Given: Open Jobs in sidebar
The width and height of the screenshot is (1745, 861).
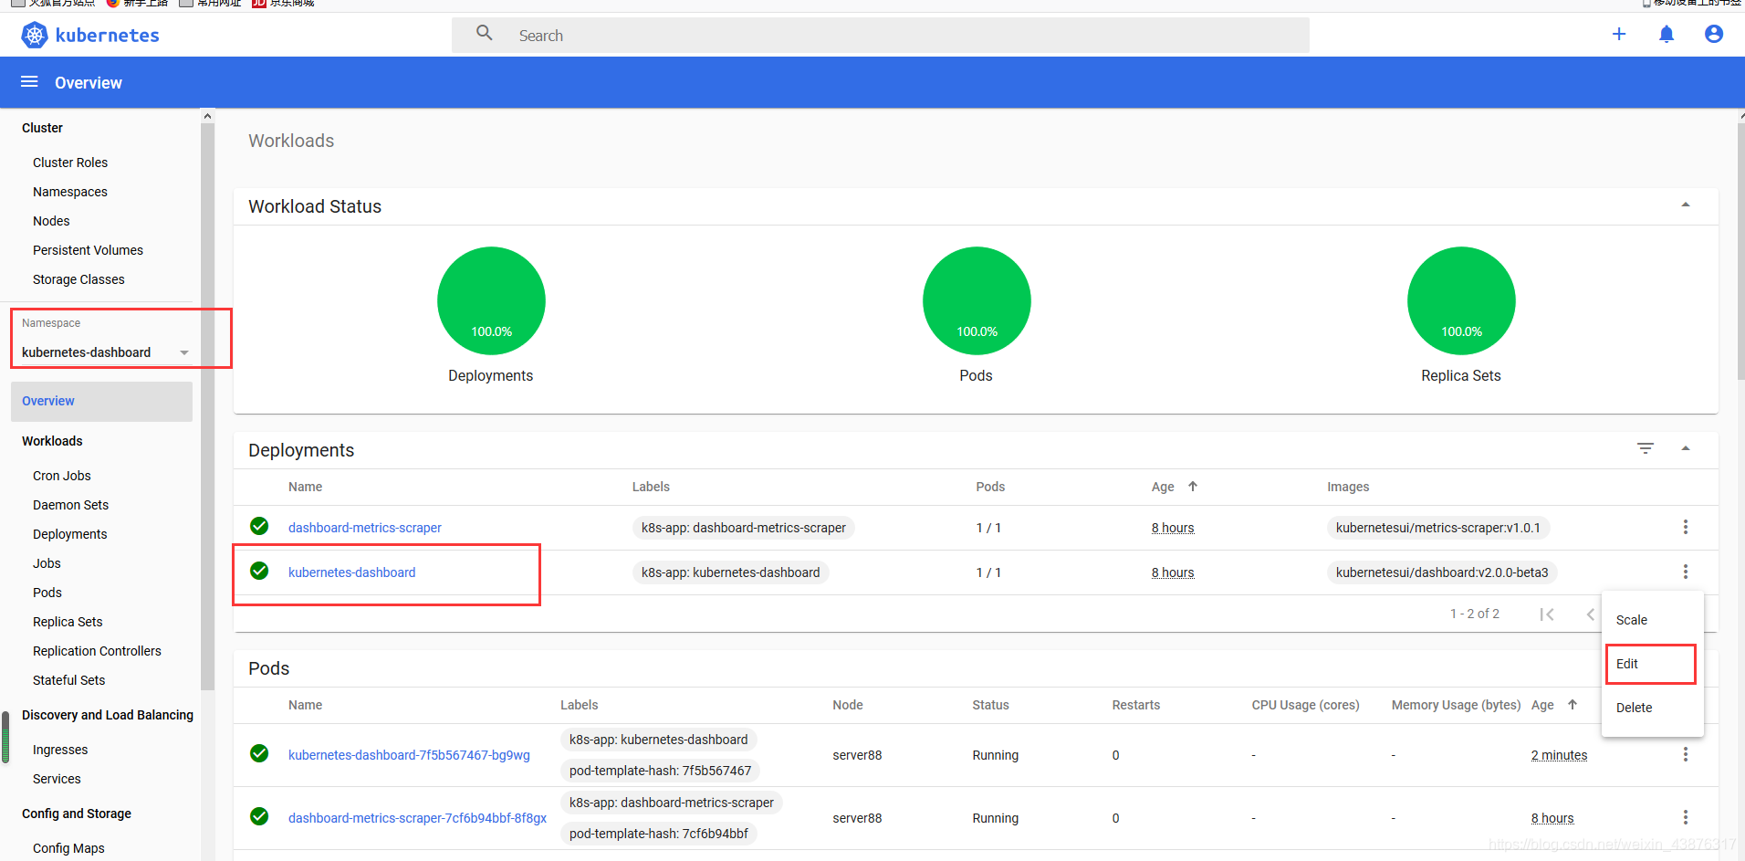Looking at the screenshot, I should point(47,563).
